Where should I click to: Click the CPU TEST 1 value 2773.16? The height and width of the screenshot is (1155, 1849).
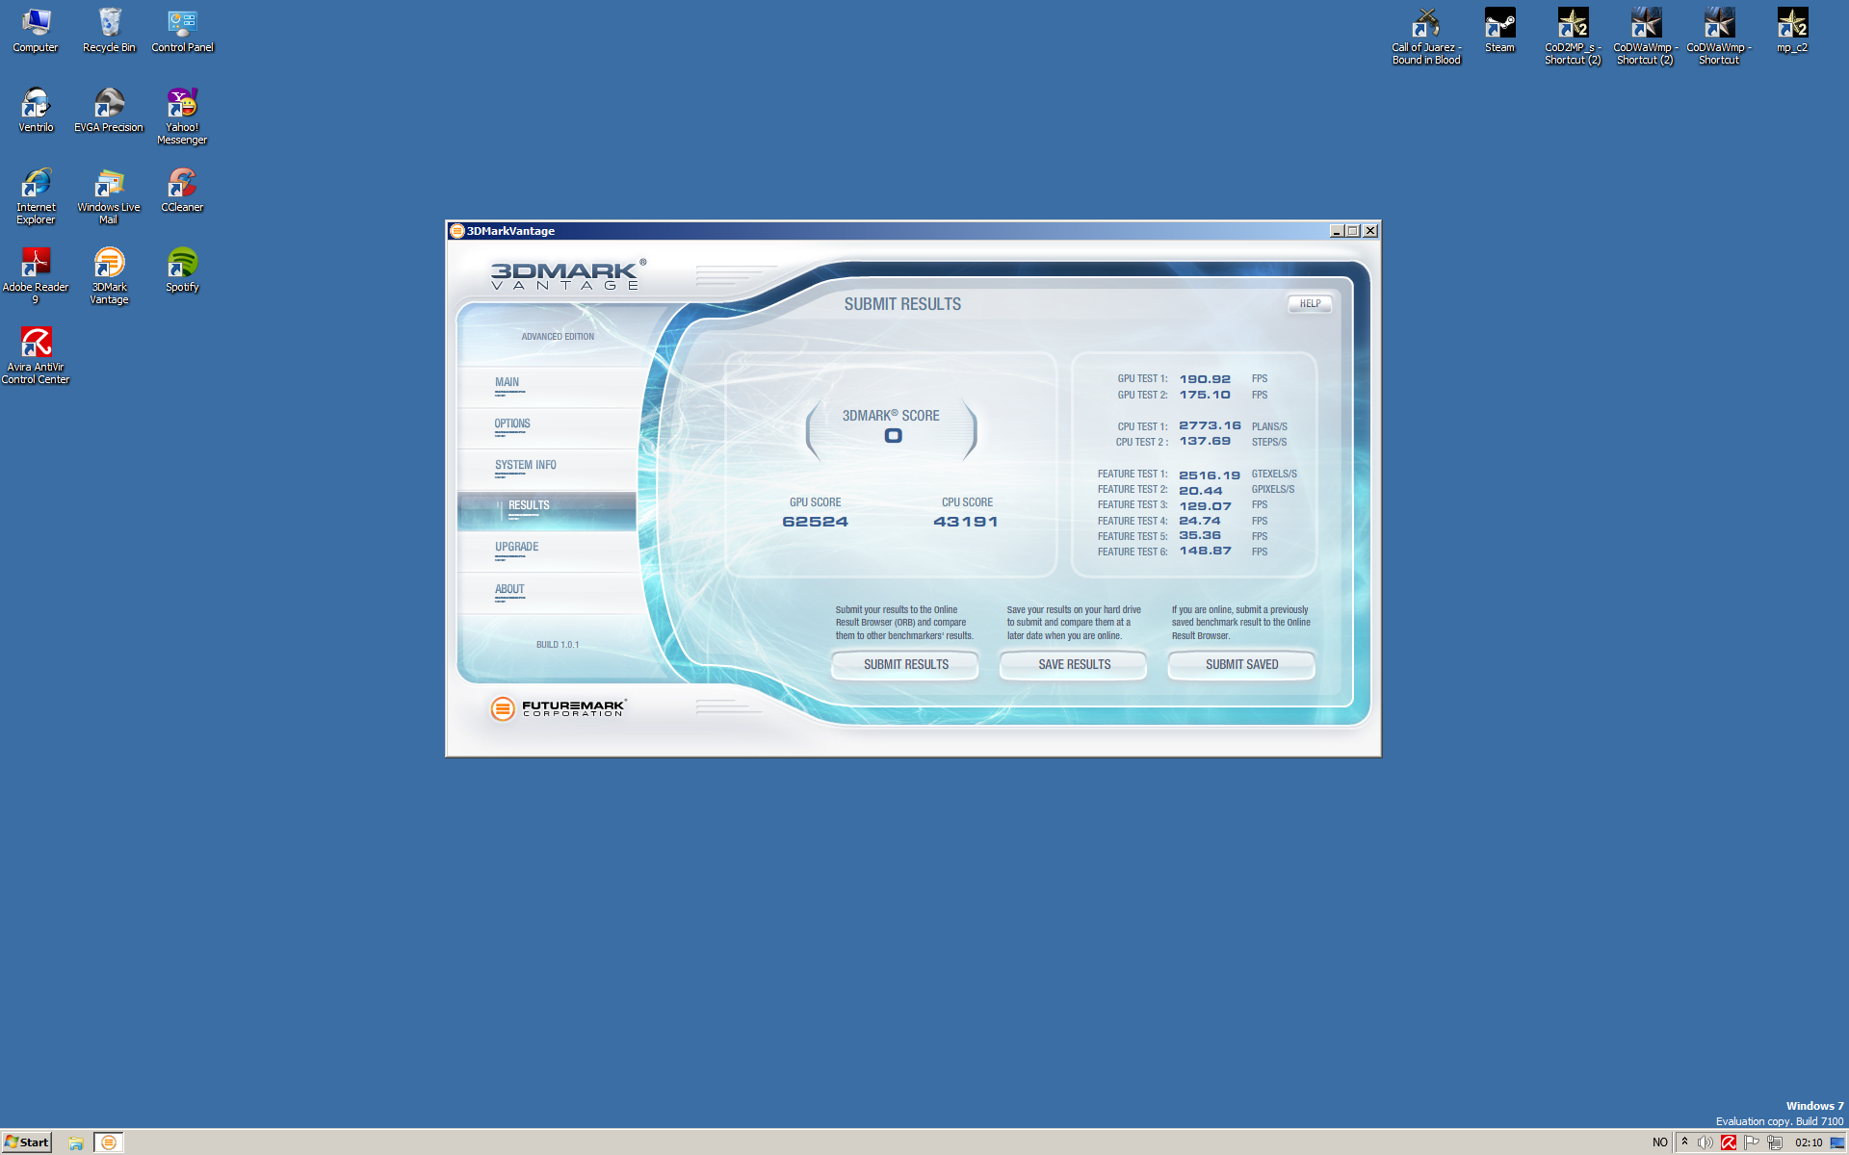(1210, 425)
